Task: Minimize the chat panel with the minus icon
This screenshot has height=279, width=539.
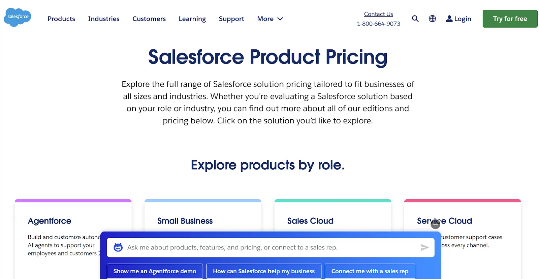Action: (435, 224)
